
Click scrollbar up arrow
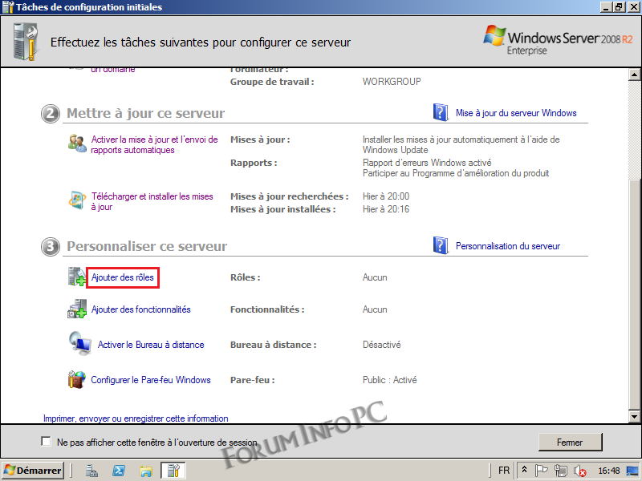(x=635, y=75)
